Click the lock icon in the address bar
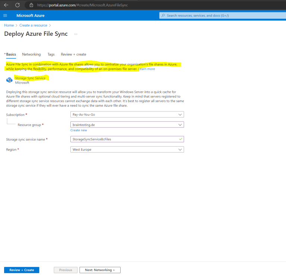 31,5
